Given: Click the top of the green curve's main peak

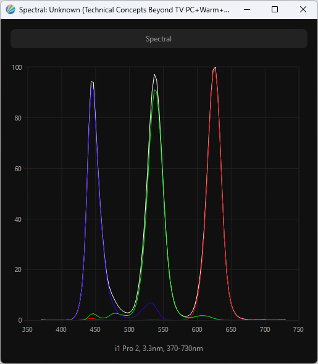Looking at the screenshot, I should click(x=154, y=90).
